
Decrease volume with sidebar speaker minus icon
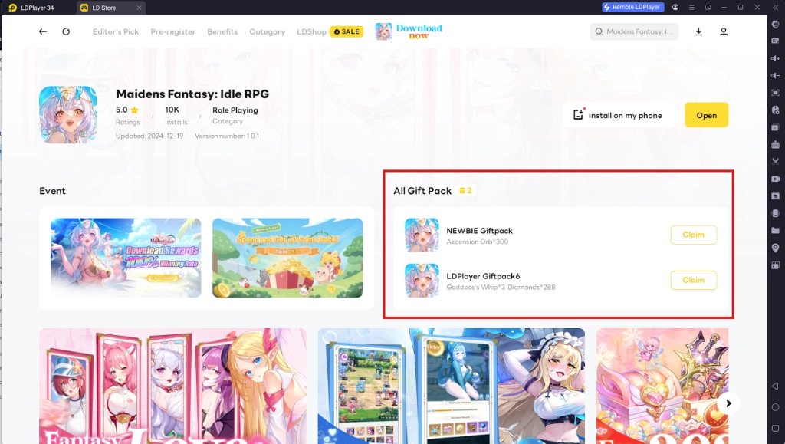(776, 76)
